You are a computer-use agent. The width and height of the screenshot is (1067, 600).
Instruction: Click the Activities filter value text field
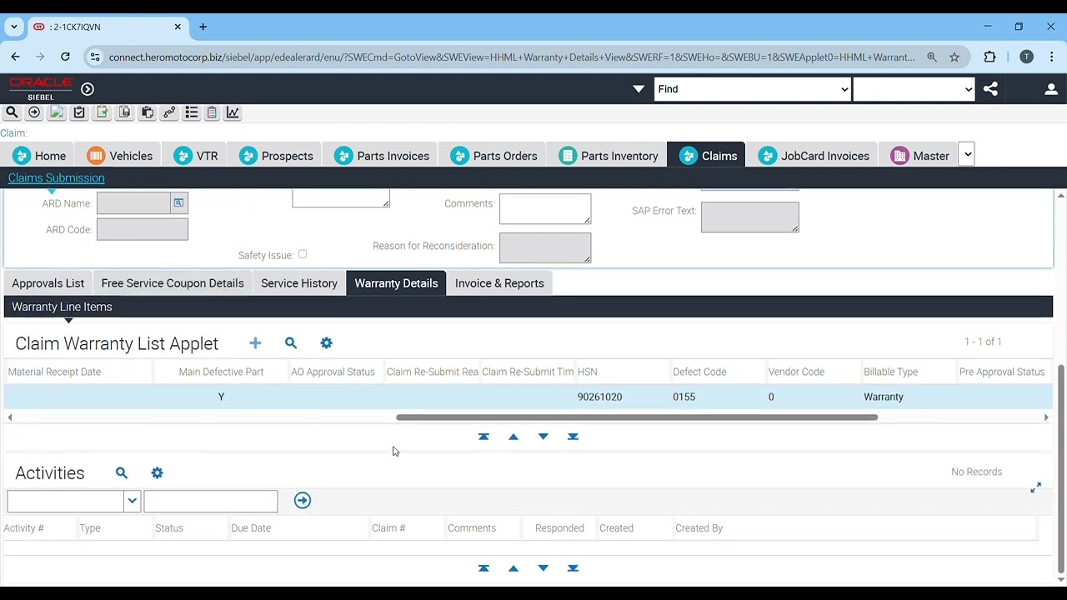[211, 501]
